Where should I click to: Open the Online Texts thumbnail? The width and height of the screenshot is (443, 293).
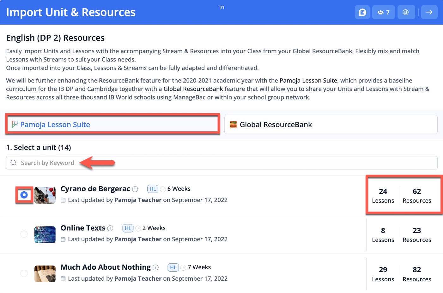pos(45,234)
